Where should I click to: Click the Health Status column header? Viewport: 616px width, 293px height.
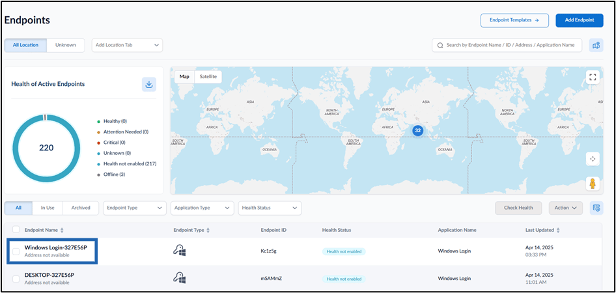[337, 230]
